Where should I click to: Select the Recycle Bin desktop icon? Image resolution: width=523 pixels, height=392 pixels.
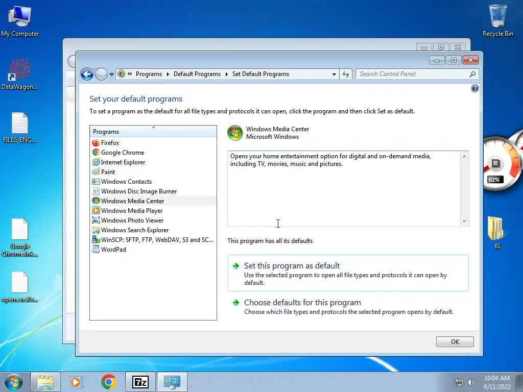pos(497,20)
